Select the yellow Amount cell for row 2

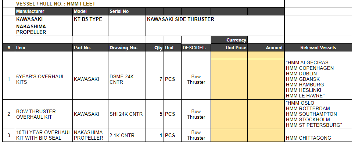266,114
